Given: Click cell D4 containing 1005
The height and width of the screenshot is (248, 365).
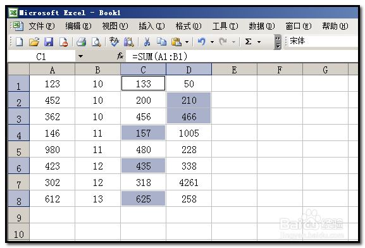Looking at the screenshot, I should [189, 133].
